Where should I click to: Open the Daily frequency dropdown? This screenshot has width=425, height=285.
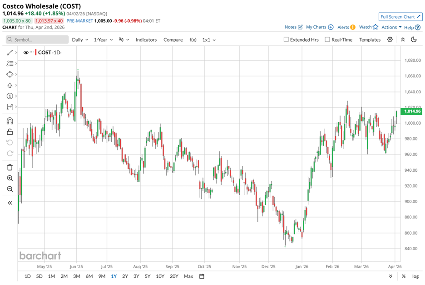pos(80,40)
